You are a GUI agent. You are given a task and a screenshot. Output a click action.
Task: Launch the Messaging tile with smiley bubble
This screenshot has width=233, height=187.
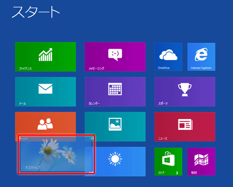click(115, 57)
